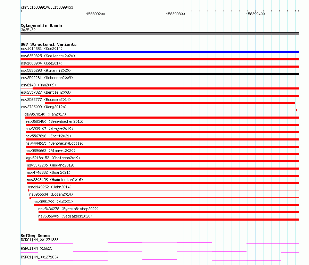Click the RefSeq Genes track title

pos(35,236)
